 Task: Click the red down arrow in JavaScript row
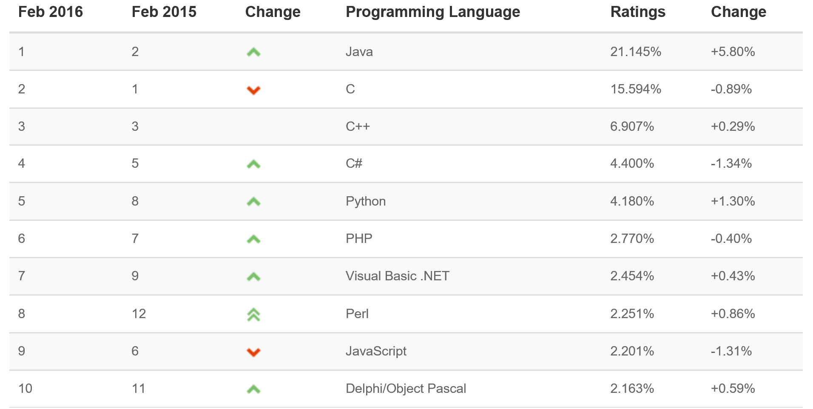click(253, 352)
